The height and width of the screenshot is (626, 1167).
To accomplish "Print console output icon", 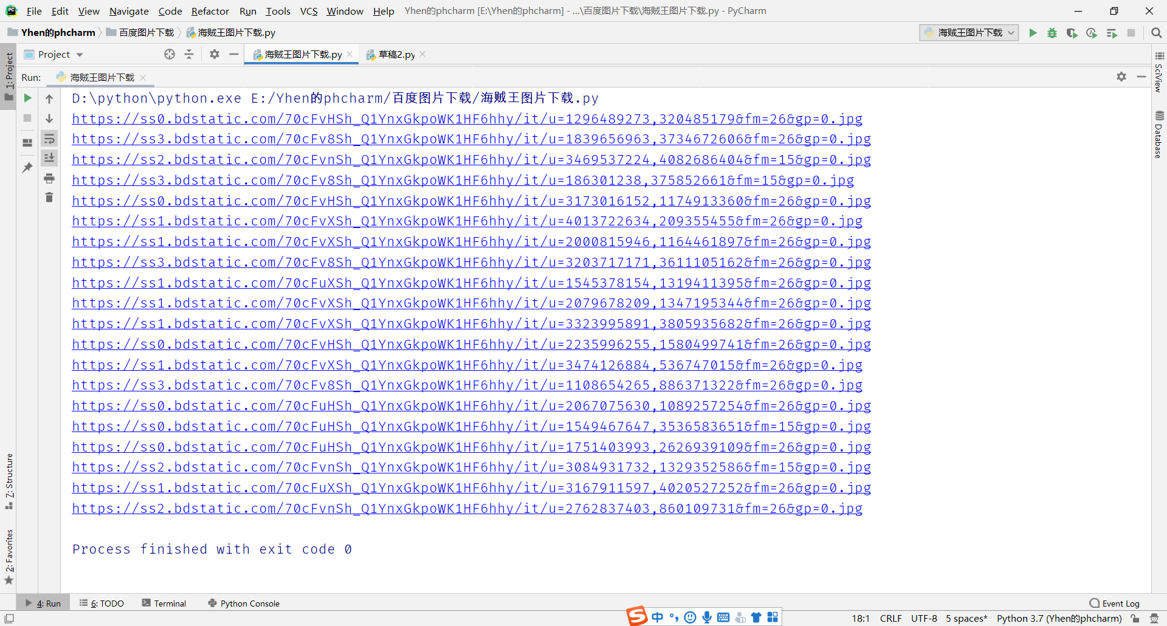I will [49, 178].
